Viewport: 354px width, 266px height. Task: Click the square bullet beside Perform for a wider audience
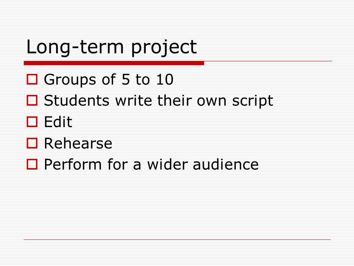[32, 164]
